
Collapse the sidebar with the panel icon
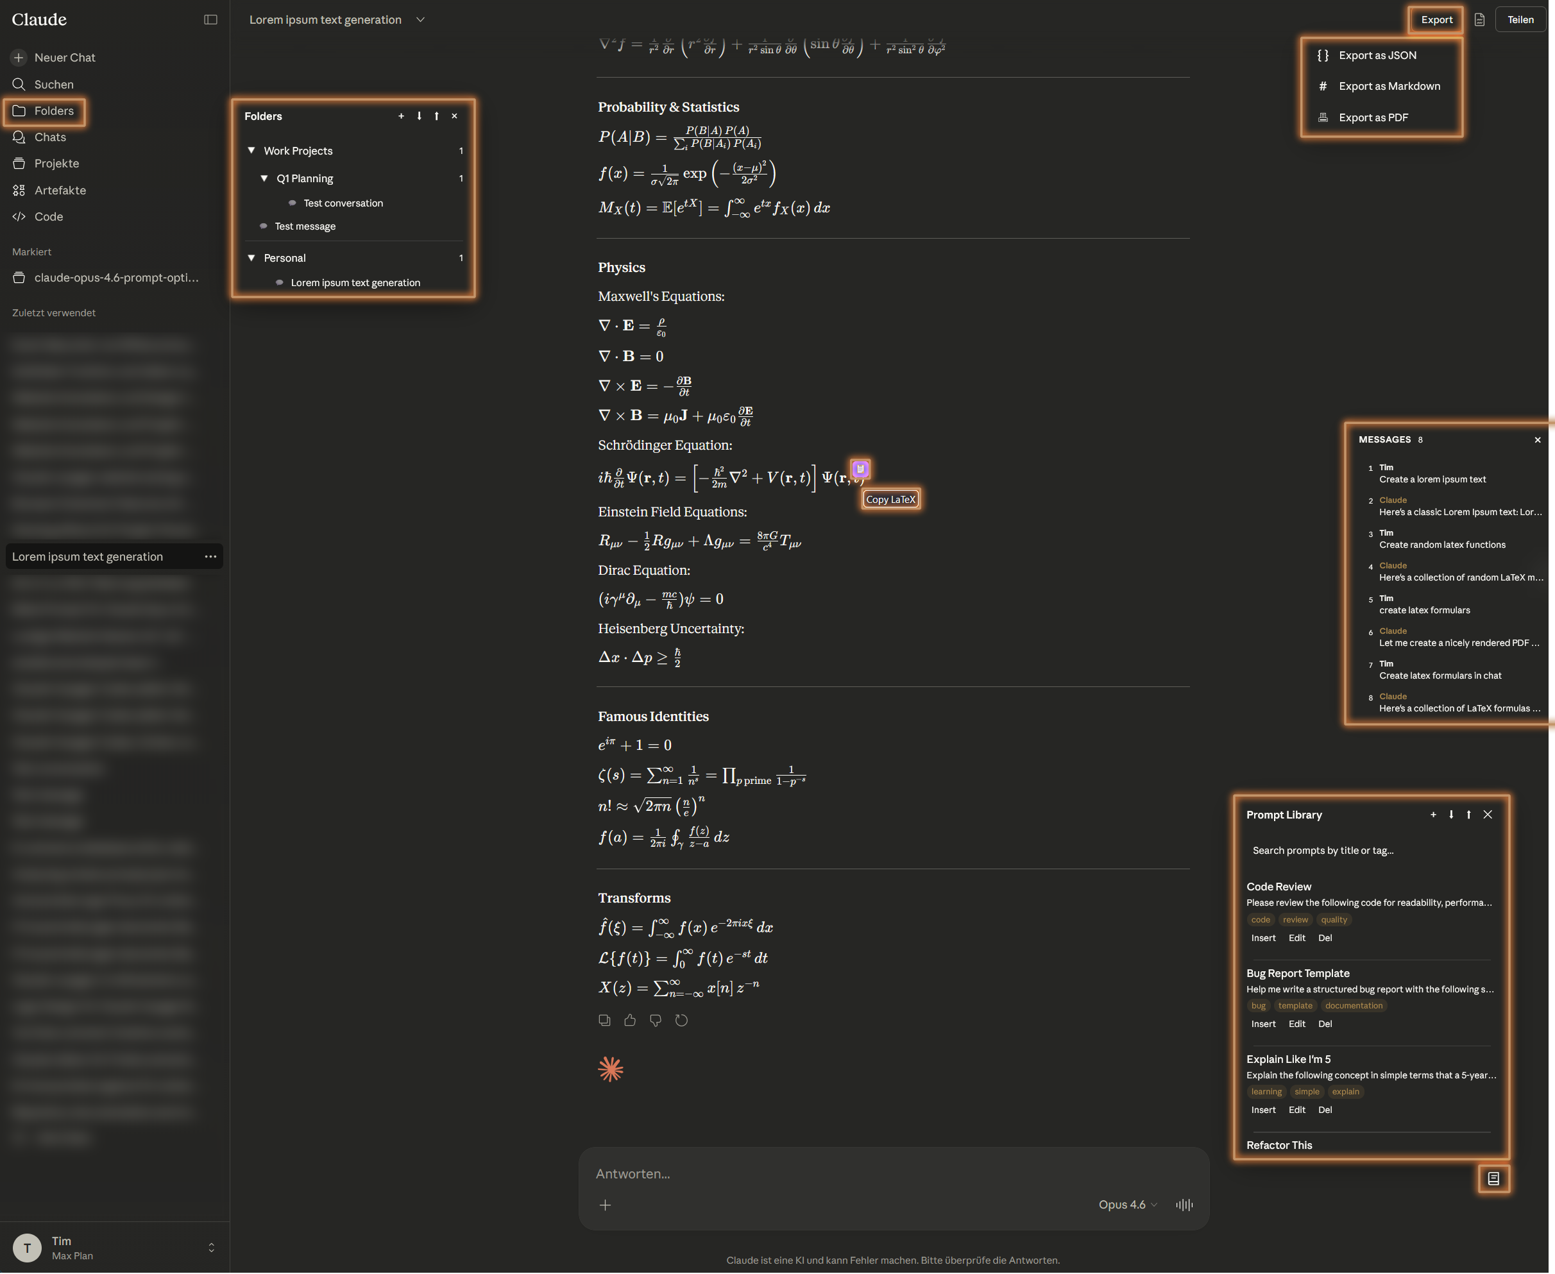click(x=210, y=20)
